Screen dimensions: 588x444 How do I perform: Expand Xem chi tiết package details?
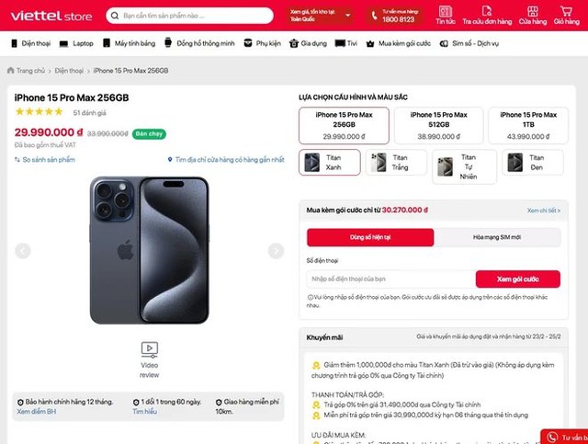(x=543, y=210)
